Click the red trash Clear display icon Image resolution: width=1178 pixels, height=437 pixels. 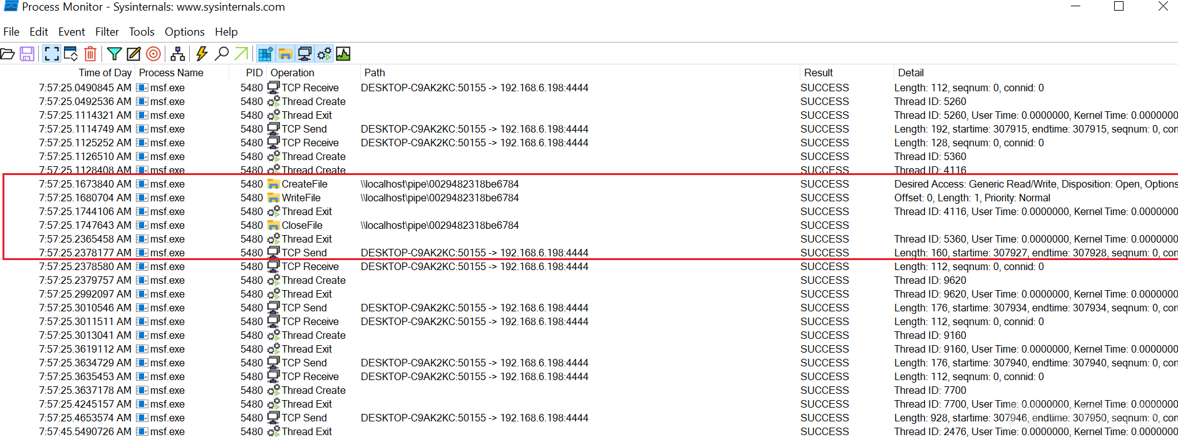pyautogui.click(x=90, y=54)
